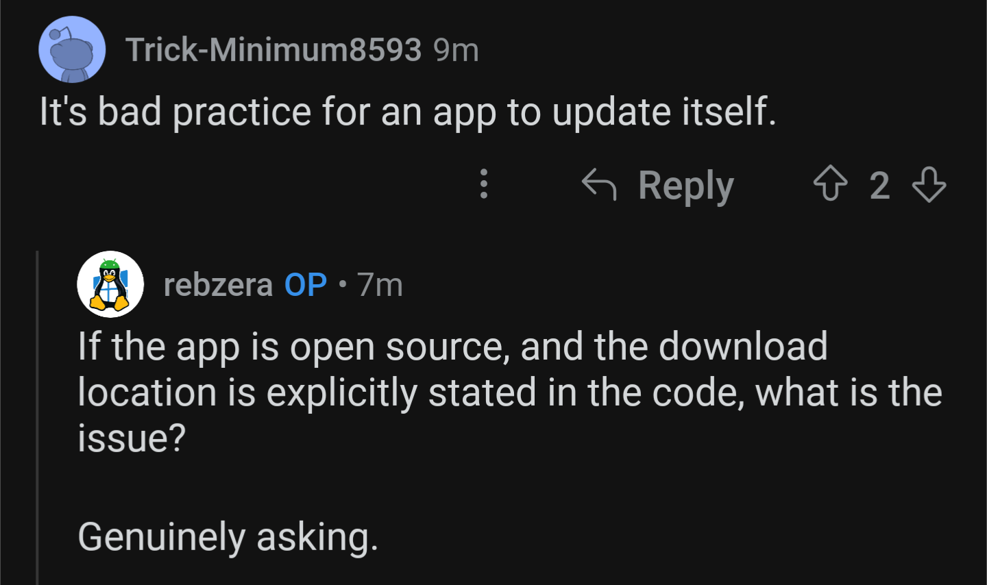Open the three-dot comment options menu

[x=484, y=184]
